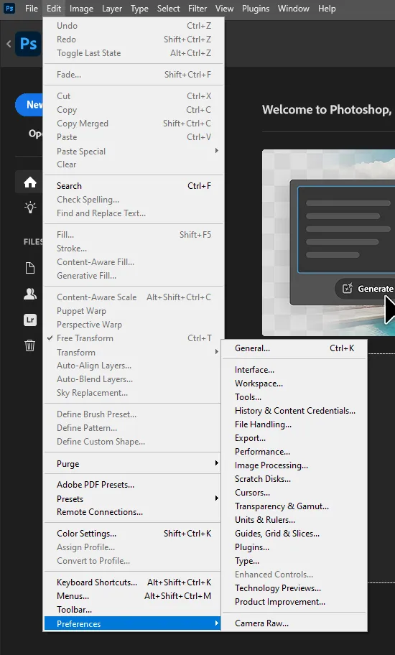Screen dimensions: 395x655
Task: Click the Photoshop Ps logo in title bar
Action: [9, 9]
